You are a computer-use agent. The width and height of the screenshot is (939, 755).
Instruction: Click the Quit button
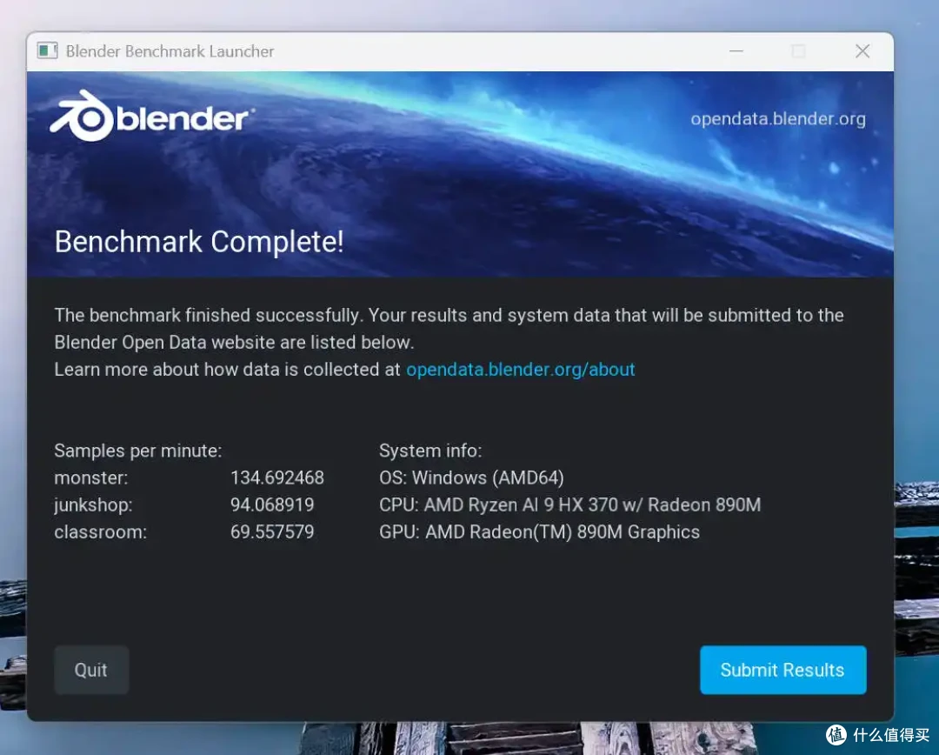coord(91,669)
